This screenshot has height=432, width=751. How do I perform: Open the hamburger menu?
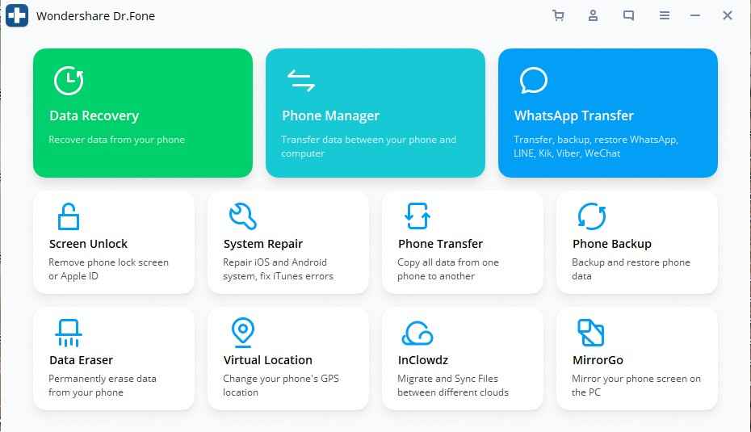click(665, 15)
